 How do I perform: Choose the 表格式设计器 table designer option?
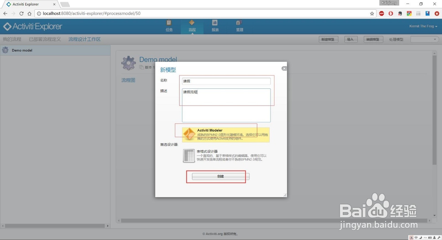(226, 156)
